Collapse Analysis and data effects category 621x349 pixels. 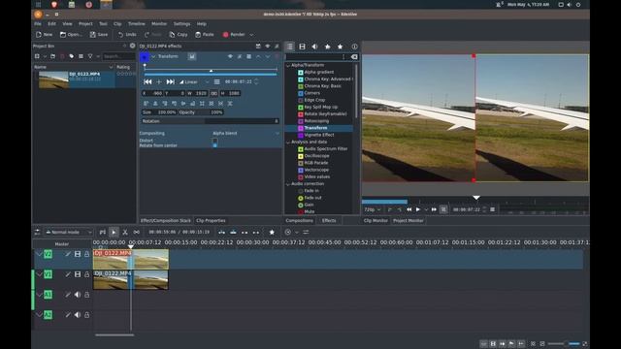tap(288, 143)
